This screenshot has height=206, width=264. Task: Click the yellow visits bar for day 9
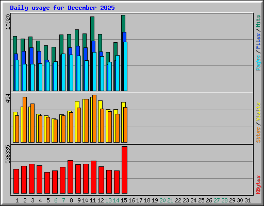77,105
